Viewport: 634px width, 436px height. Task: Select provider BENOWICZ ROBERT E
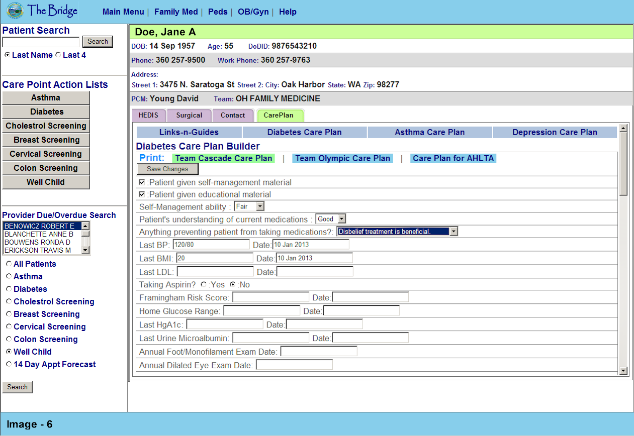coord(42,226)
